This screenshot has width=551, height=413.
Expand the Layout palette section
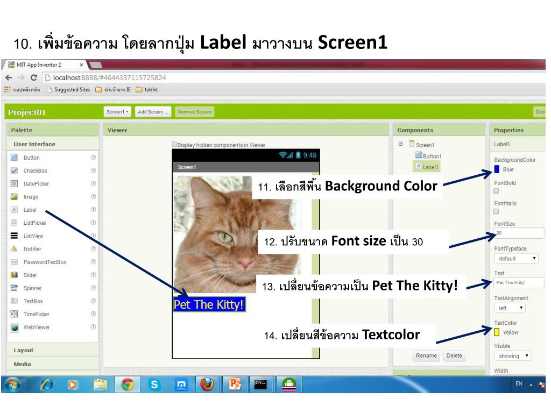[x=53, y=350]
